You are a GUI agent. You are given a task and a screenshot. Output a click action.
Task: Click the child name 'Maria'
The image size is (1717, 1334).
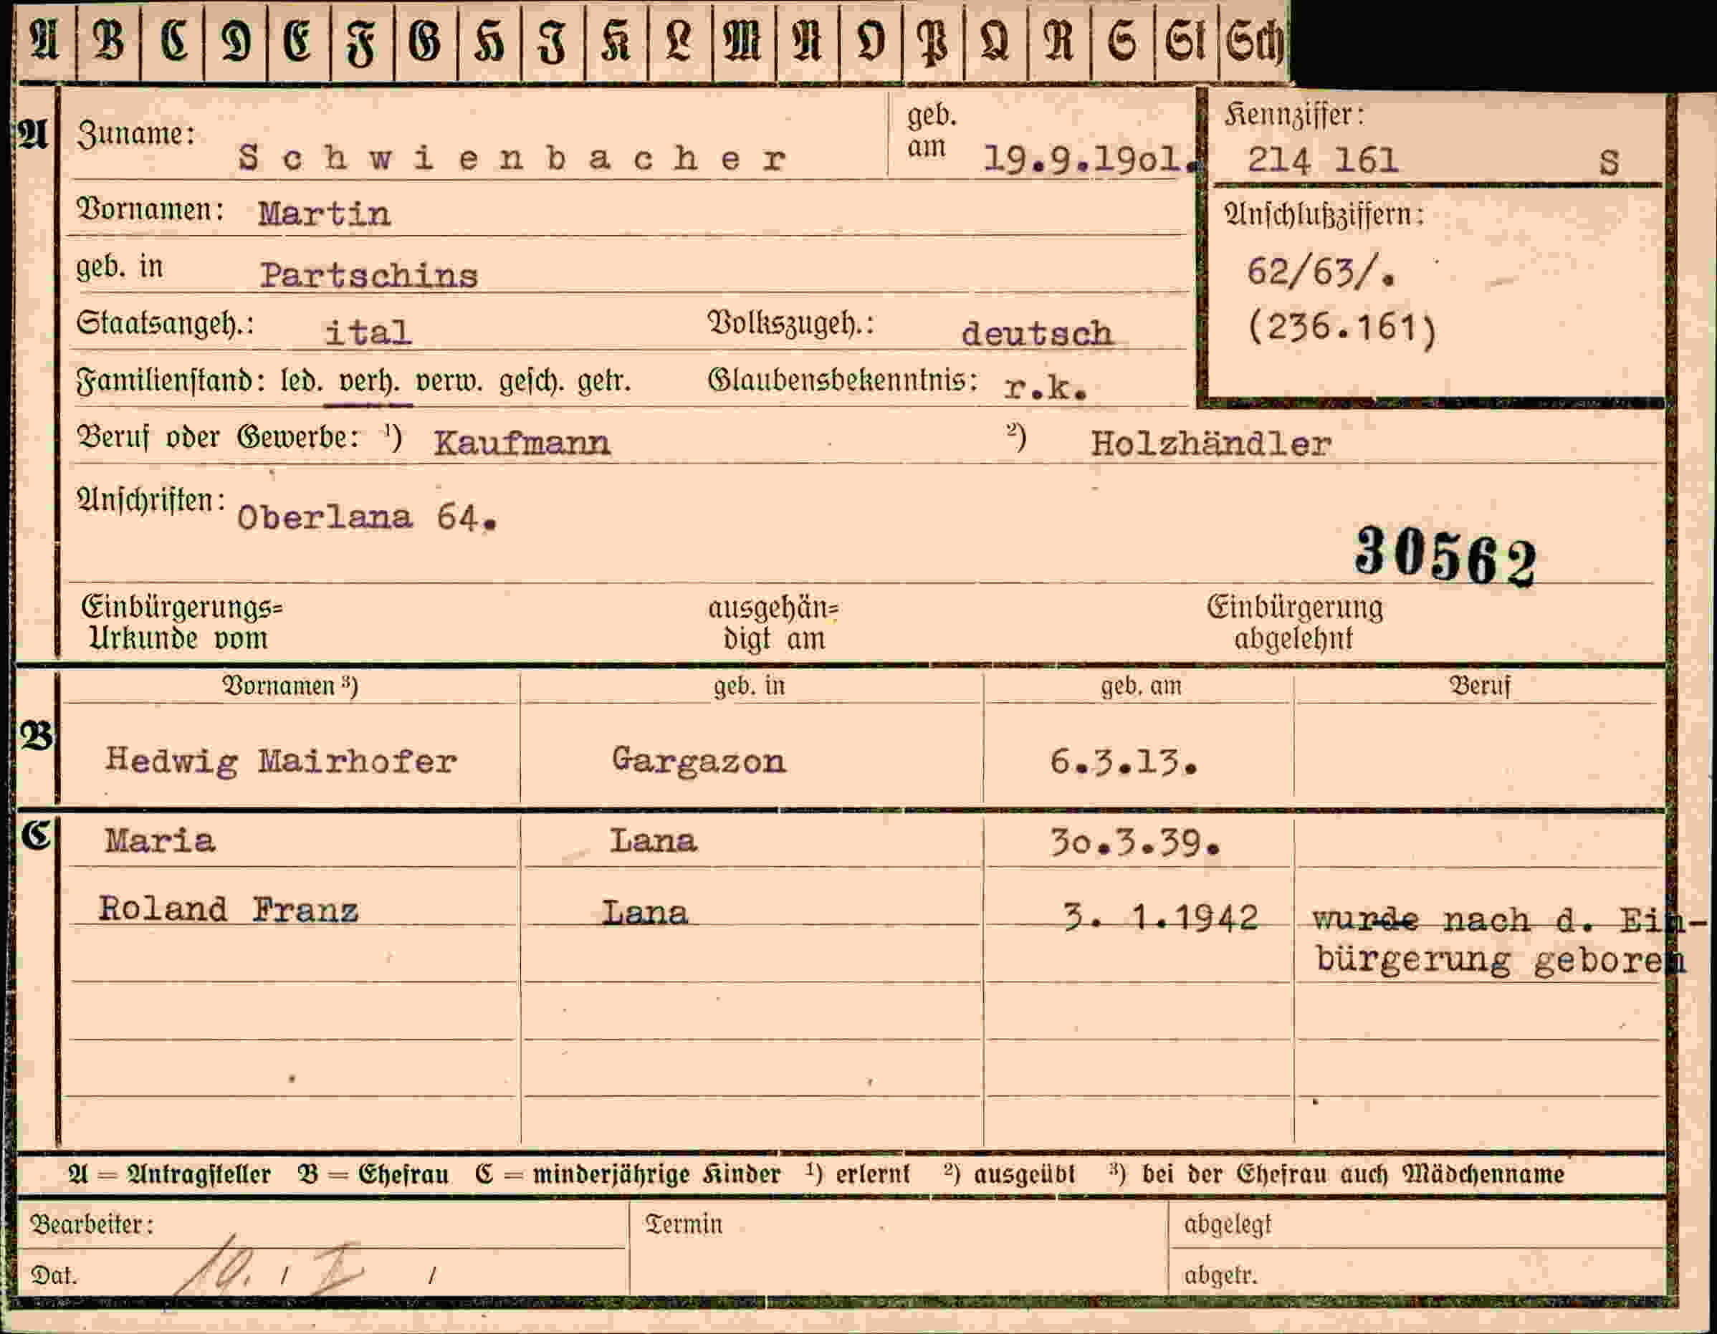click(160, 841)
